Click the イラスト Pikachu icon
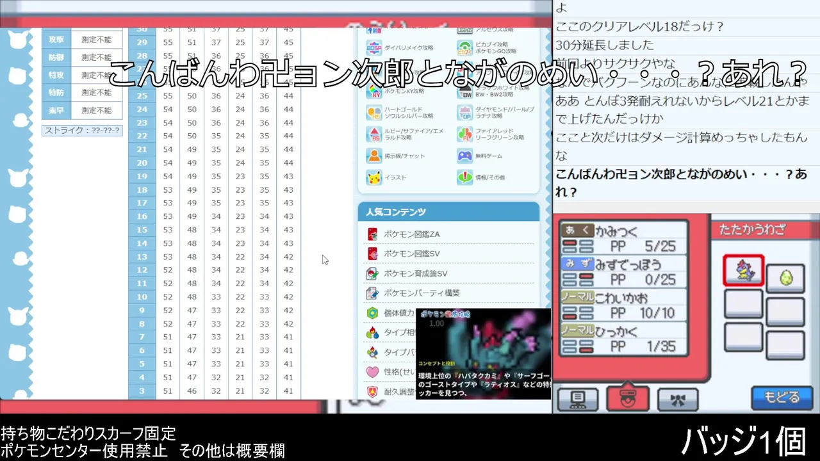Image resolution: width=820 pixels, height=461 pixels. pos(374,177)
